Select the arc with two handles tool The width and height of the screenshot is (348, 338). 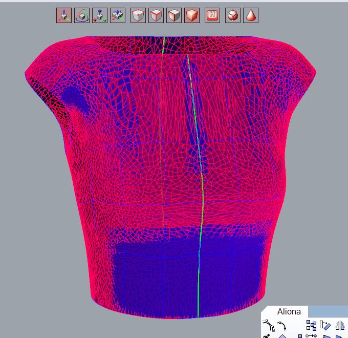click(282, 326)
